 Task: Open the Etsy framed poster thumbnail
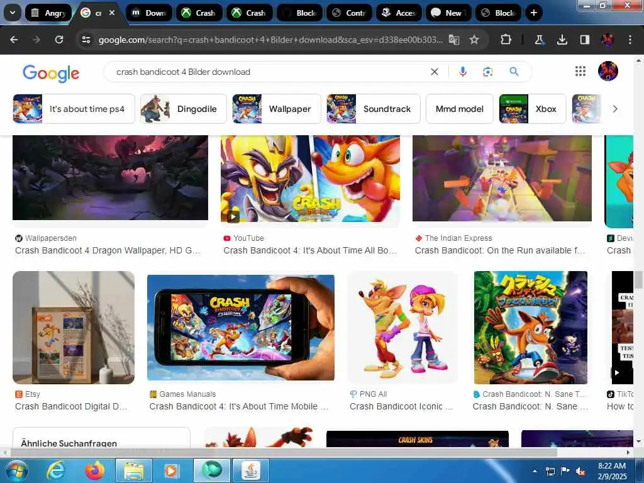(x=74, y=328)
